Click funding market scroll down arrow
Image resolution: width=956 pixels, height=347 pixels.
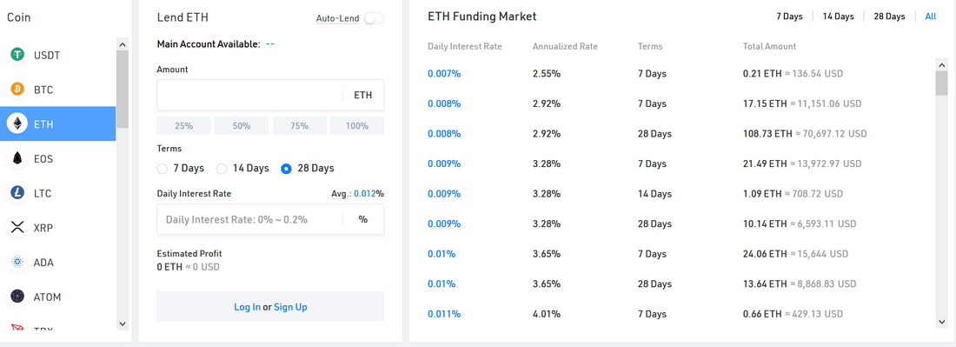coord(941,321)
